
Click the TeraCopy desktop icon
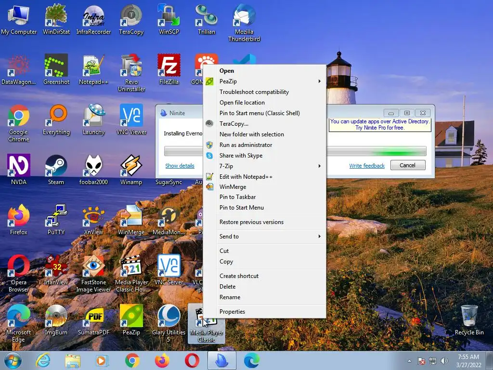(131, 19)
